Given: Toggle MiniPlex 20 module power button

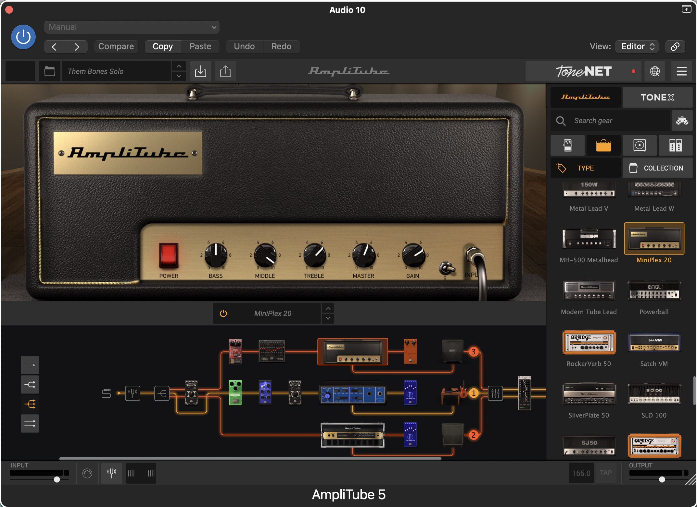Looking at the screenshot, I should pos(223,313).
